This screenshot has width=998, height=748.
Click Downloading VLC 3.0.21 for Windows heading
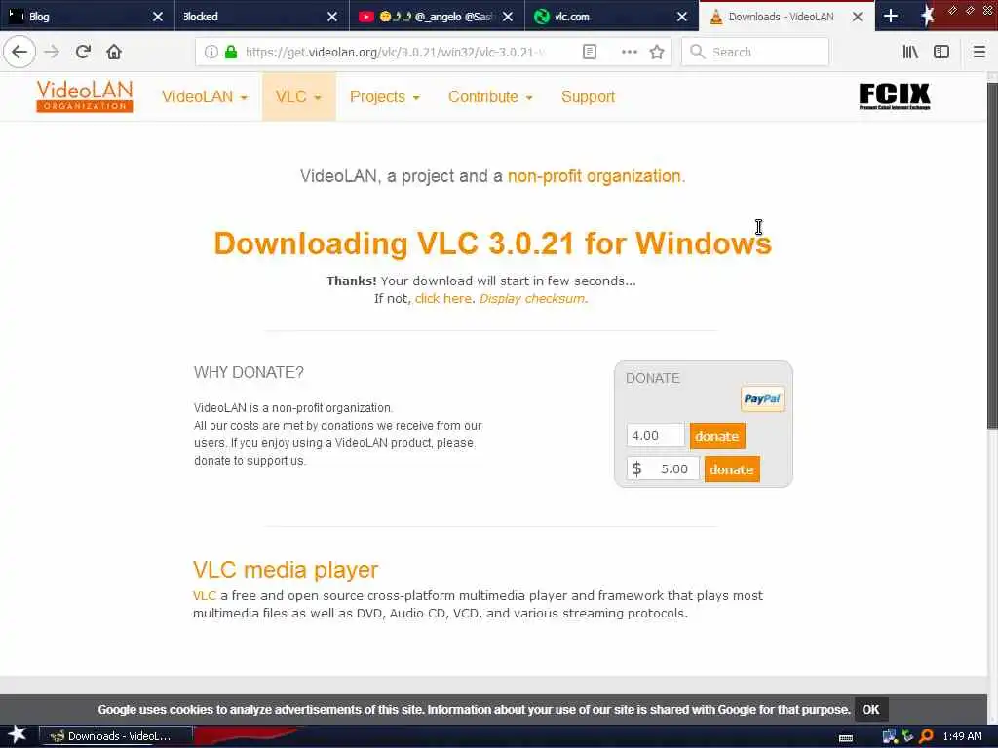(492, 243)
